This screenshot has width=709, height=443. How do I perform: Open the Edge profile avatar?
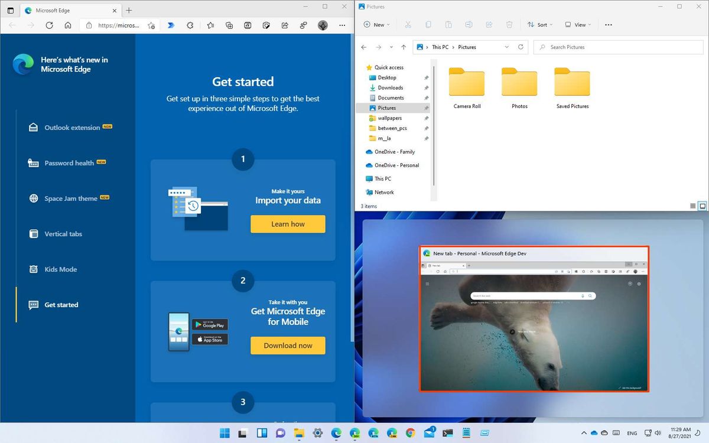323,25
